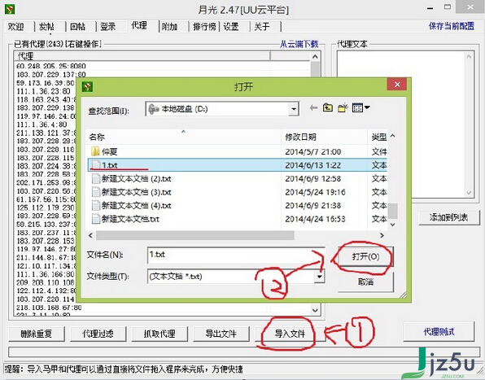Switch to the 登录 tab
485x380 pixels.
pos(108,27)
